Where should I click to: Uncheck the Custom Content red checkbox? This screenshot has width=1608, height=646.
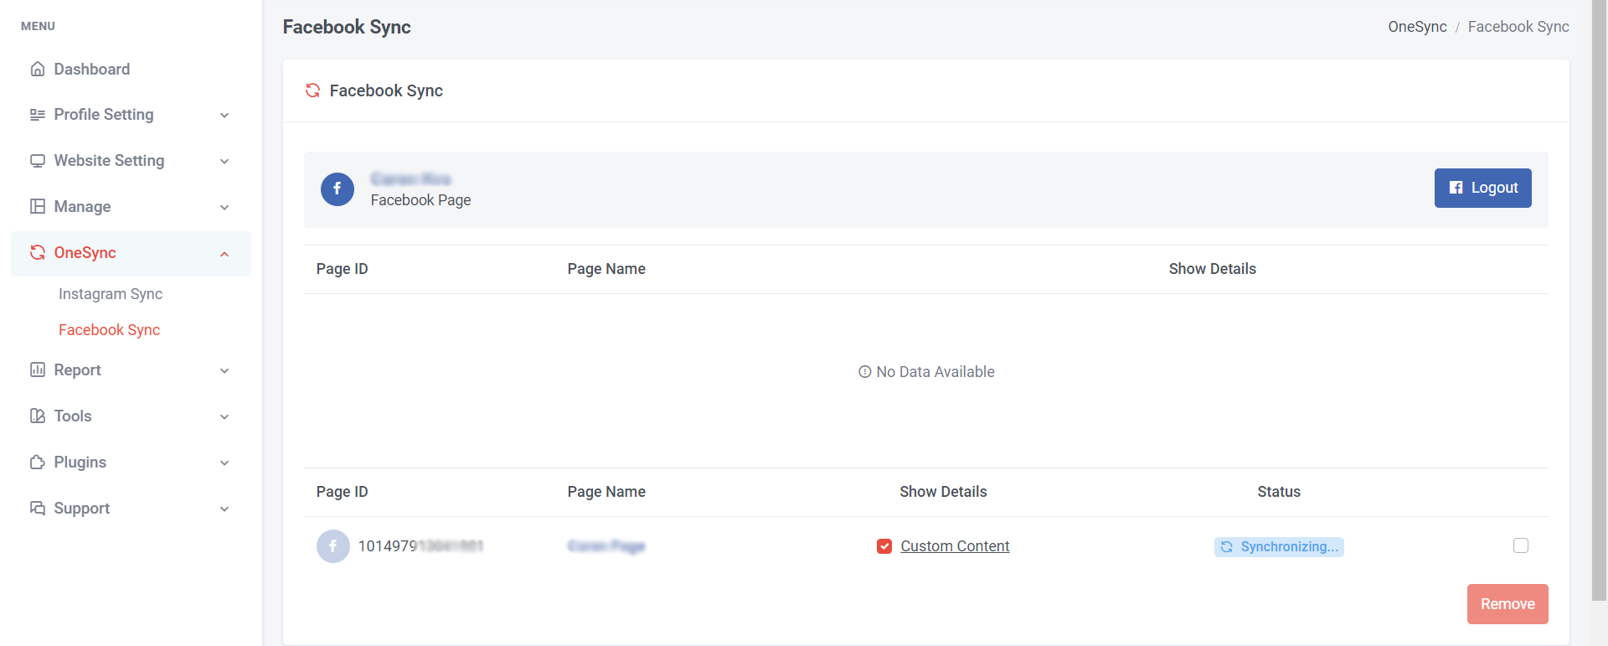[x=884, y=546]
